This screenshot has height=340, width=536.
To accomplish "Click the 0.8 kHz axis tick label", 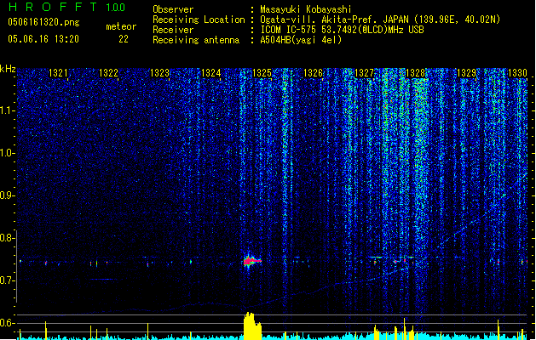I will [x=7, y=238].
